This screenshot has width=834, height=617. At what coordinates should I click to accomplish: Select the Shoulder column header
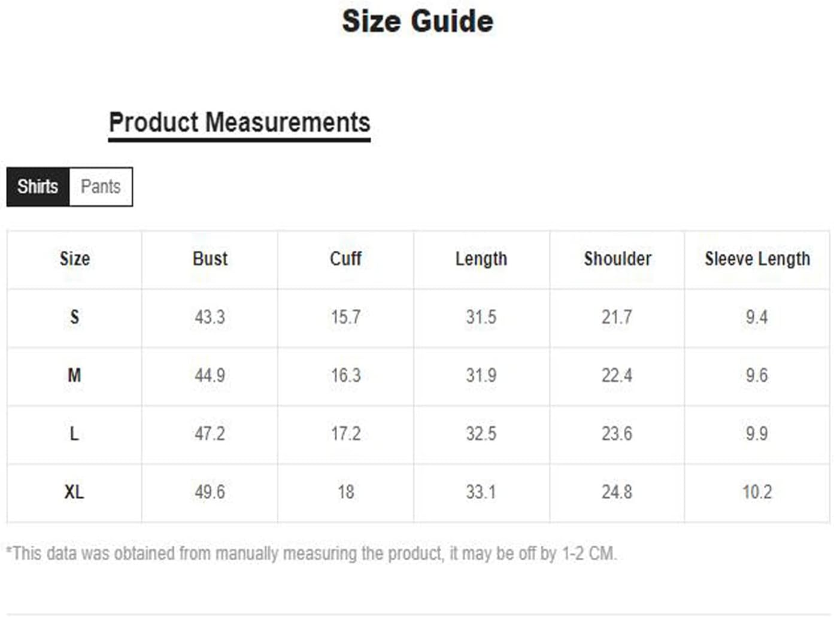pos(617,259)
